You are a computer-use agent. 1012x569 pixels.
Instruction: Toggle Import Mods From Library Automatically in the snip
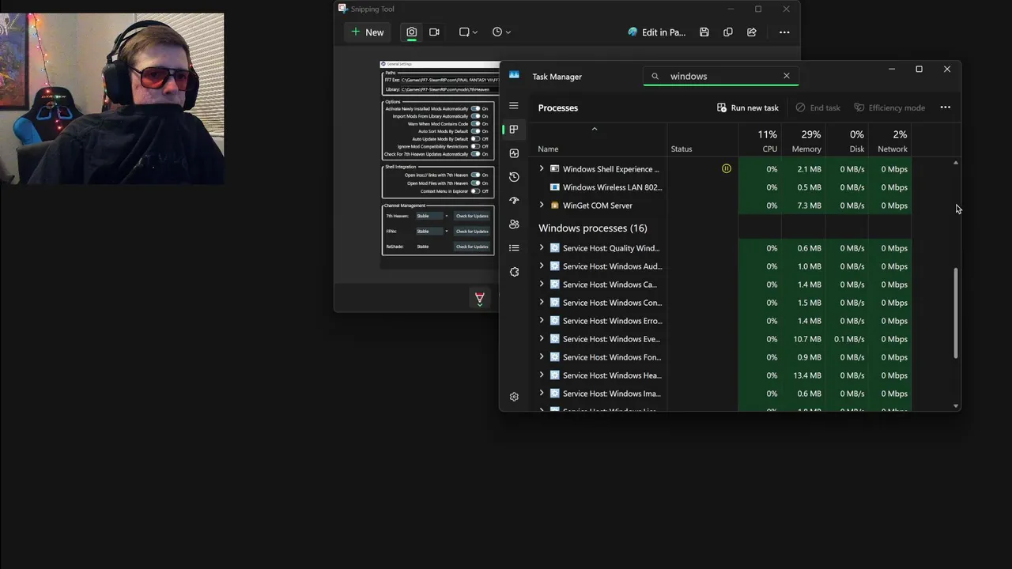(475, 116)
